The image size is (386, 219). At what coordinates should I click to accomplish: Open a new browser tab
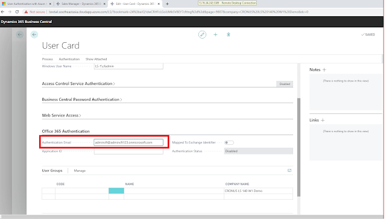(x=168, y=4)
